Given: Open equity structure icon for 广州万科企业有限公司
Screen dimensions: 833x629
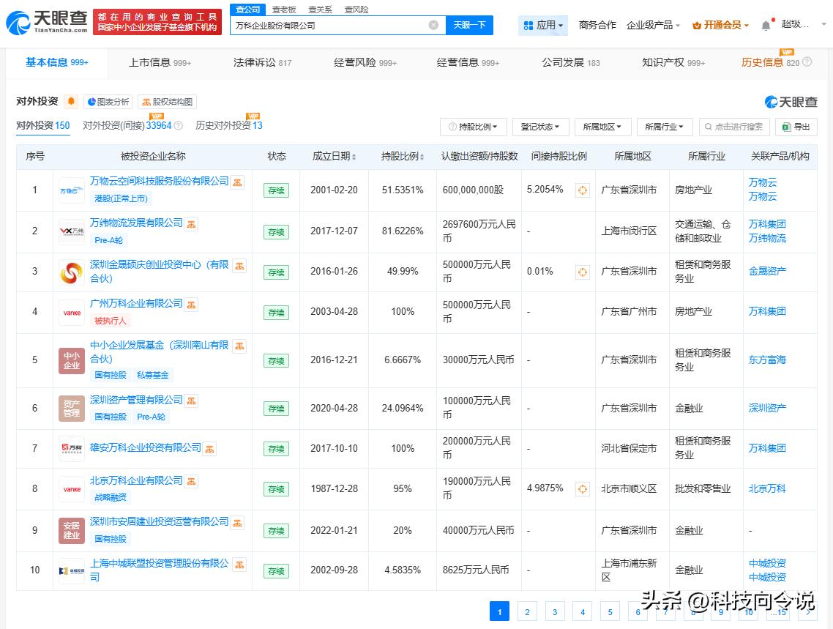Looking at the screenshot, I should click(191, 305).
